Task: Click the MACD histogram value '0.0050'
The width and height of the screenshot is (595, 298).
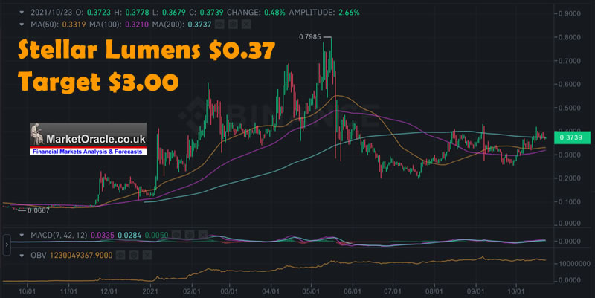Action: point(156,235)
